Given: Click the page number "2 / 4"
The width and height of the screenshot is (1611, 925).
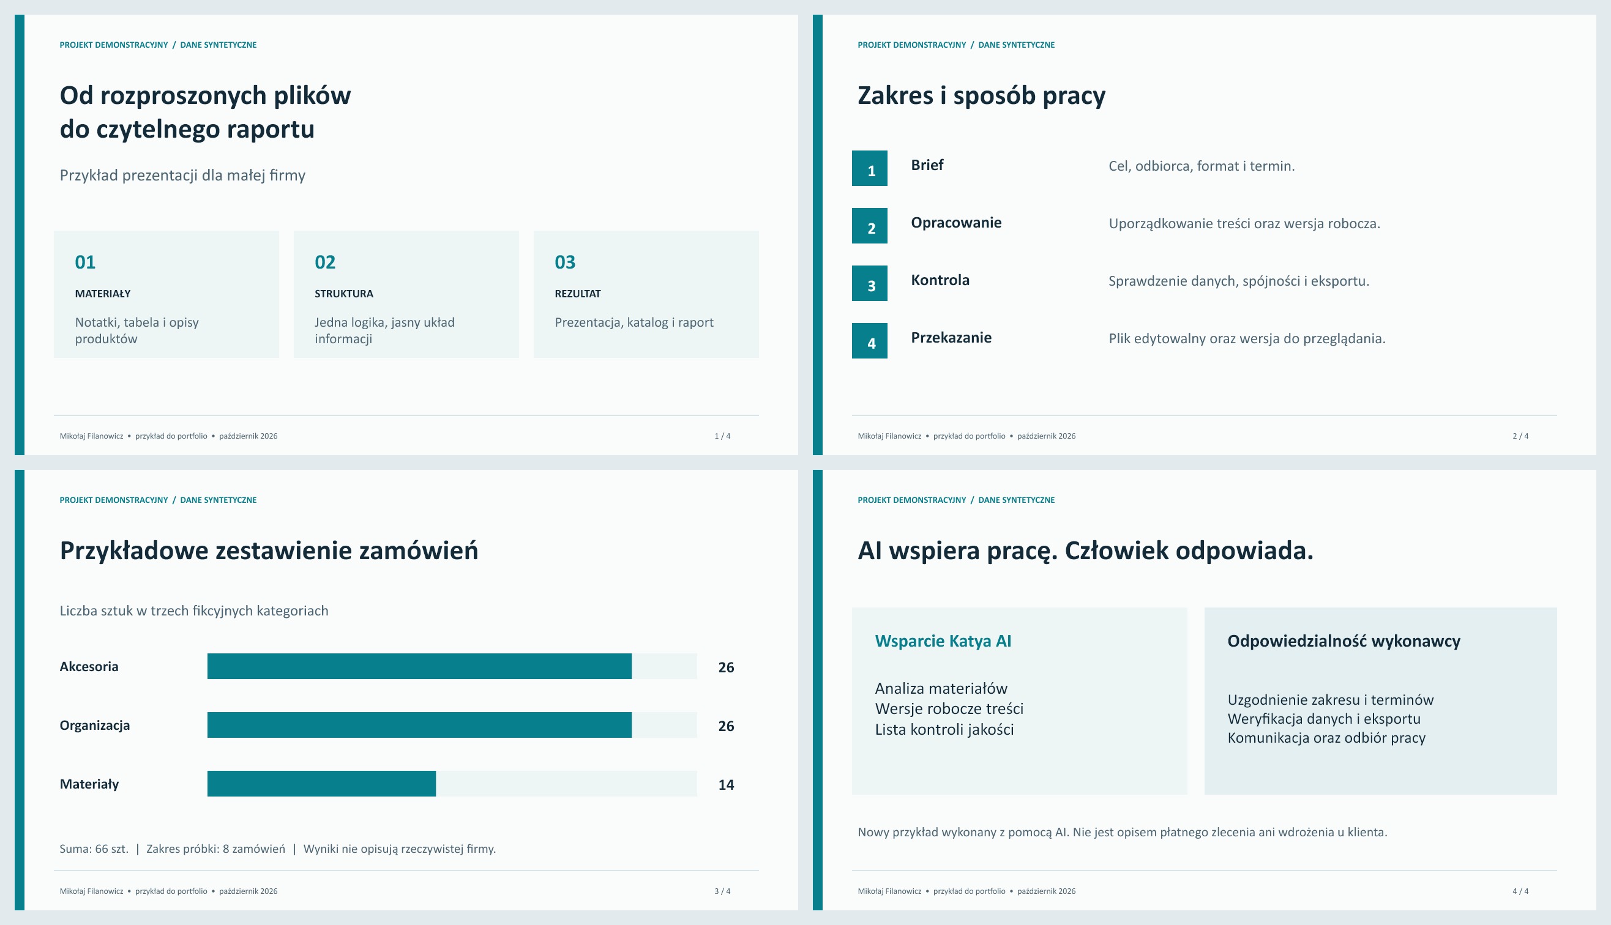Looking at the screenshot, I should 1520,436.
